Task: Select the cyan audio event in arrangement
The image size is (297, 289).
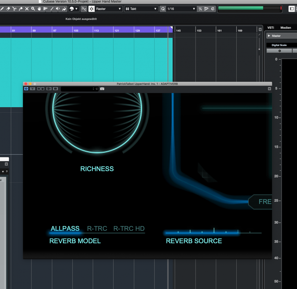Action: pyautogui.click(x=86, y=60)
